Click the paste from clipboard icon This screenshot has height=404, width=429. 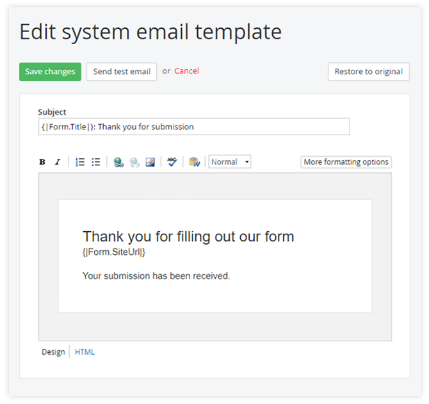coord(195,162)
